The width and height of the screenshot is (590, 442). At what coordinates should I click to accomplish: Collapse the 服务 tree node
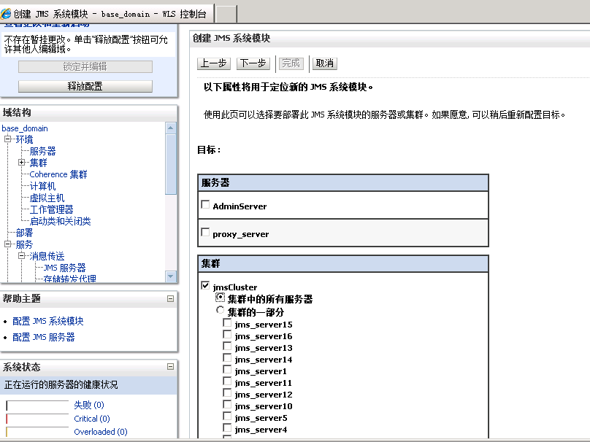[7, 244]
